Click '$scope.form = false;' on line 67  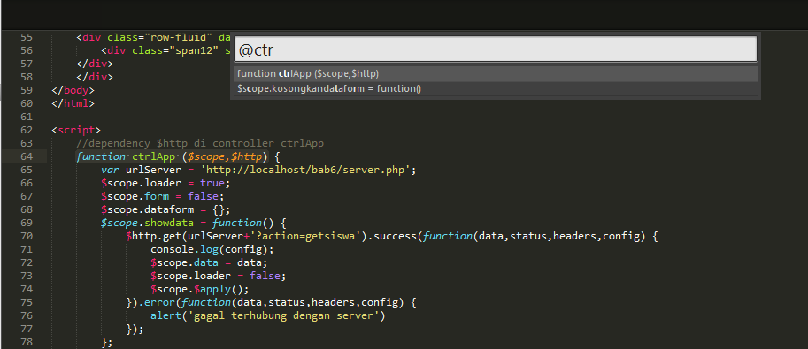(x=163, y=197)
